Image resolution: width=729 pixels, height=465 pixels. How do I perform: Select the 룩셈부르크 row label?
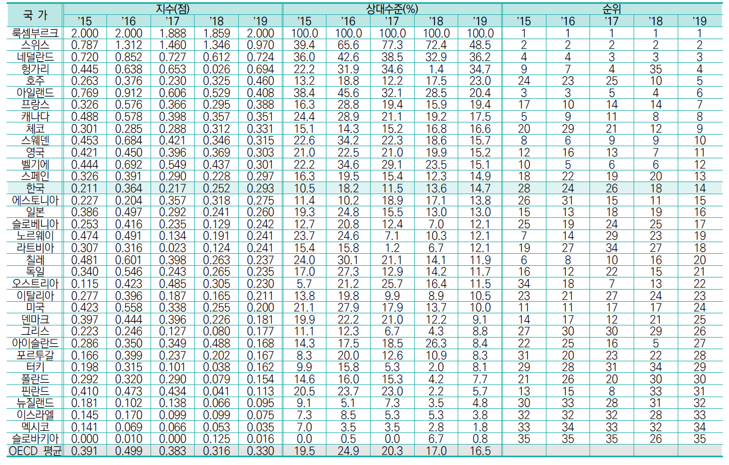tap(34, 33)
